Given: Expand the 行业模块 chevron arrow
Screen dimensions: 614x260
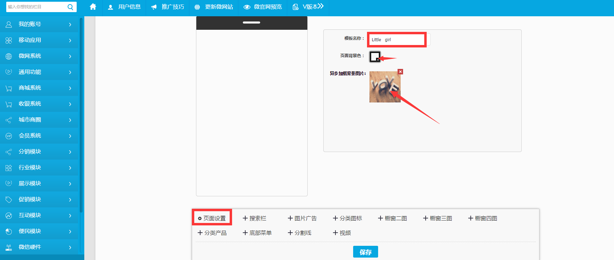Looking at the screenshot, I should pyautogui.click(x=70, y=168).
